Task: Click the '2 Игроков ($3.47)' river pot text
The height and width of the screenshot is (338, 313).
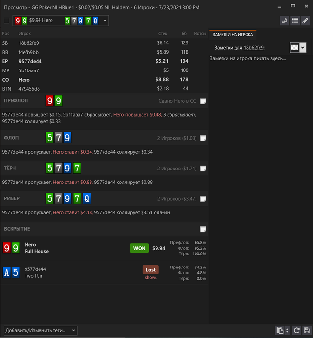Action: [177, 199]
